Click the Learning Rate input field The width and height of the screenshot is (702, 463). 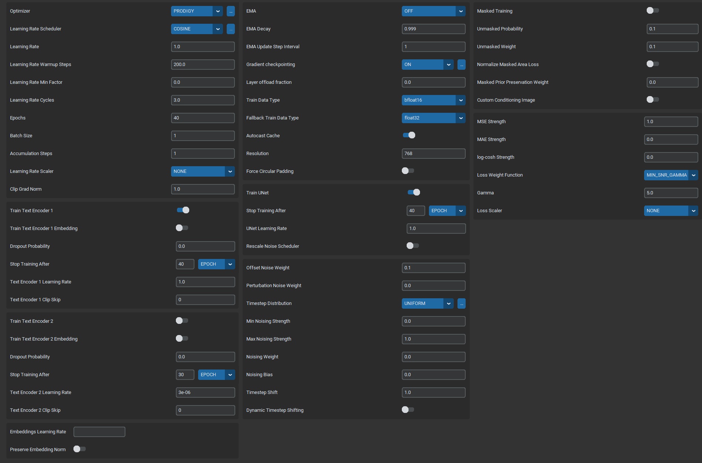point(203,47)
